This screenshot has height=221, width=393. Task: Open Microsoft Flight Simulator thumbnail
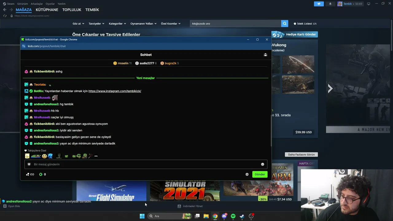111,191
